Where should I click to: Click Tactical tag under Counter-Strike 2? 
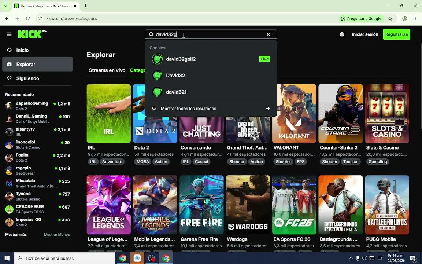(x=351, y=162)
